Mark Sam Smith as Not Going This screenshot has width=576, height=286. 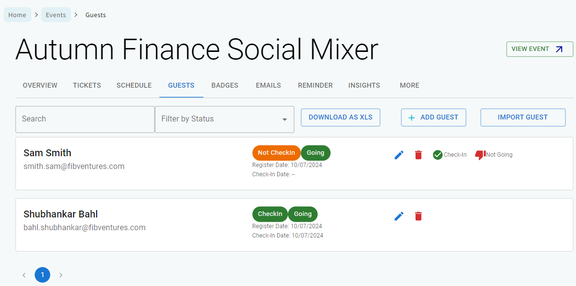point(479,154)
